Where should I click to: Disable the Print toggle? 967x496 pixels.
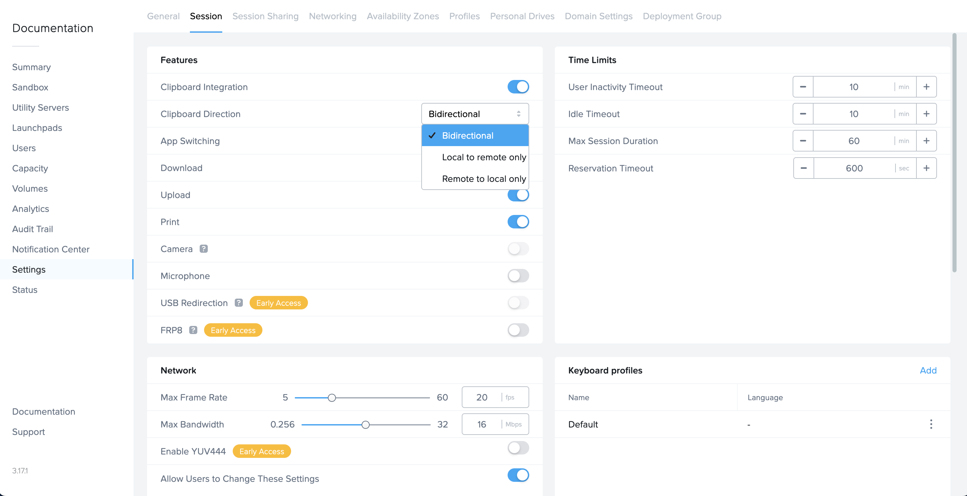click(518, 222)
